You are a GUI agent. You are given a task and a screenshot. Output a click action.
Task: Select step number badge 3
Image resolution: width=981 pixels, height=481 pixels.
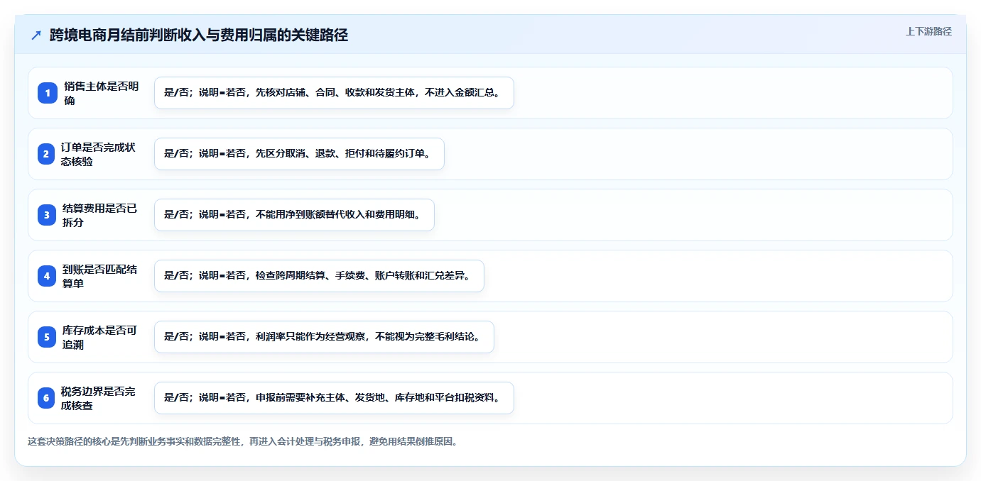click(47, 215)
